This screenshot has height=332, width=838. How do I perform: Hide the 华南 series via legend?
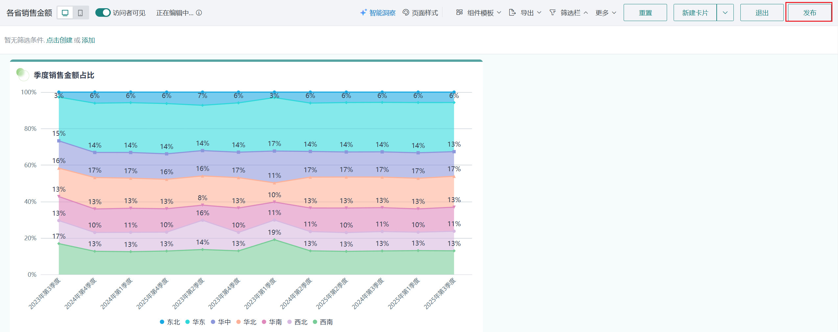[x=272, y=322]
